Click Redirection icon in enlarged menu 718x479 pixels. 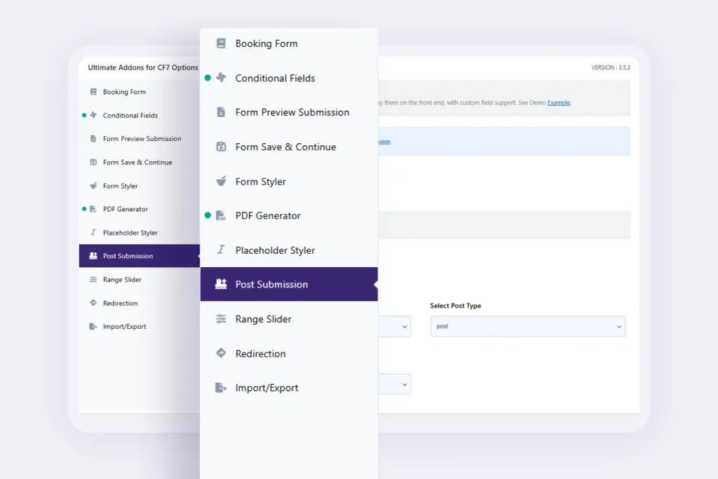[x=221, y=353]
